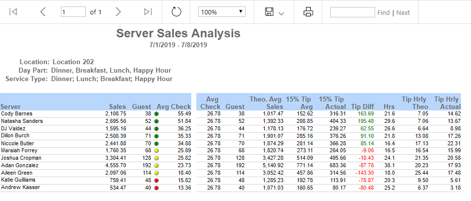The height and width of the screenshot is (201, 471).
Task: Select the Cody Barnes server name
Action: pyautogui.click(x=16, y=113)
